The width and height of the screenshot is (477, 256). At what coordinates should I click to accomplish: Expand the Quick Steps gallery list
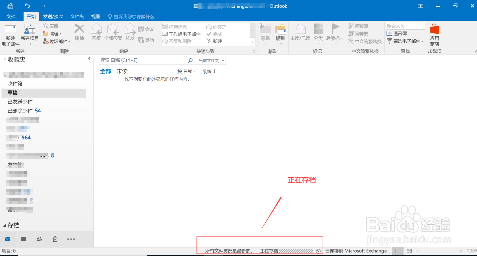point(253,42)
